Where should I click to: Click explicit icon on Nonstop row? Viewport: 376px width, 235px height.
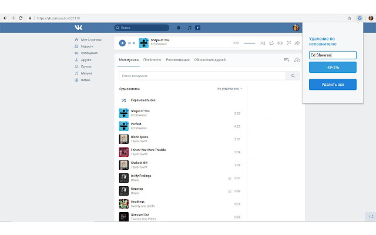(x=230, y=191)
